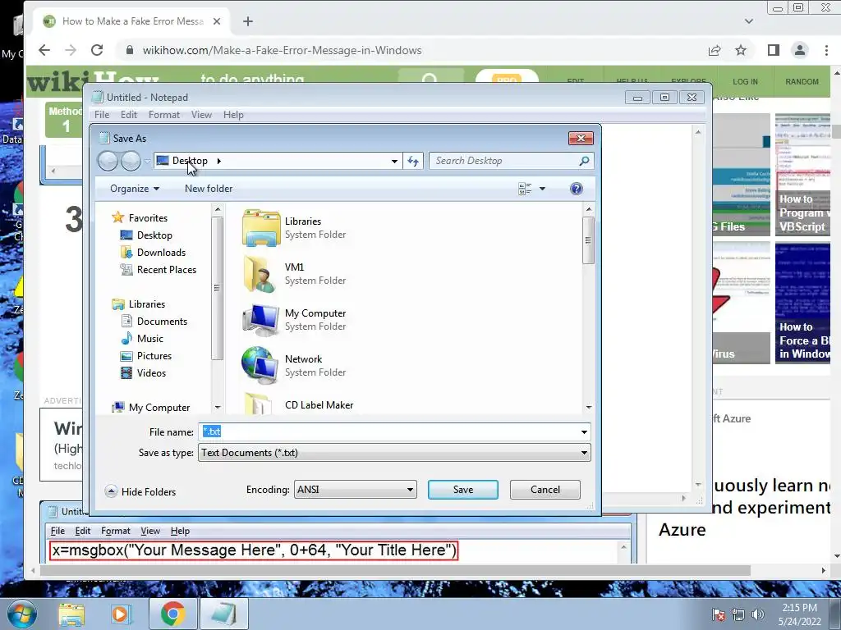Viewport: 841px width, 630px height.
Task: Click the Windows Start orb
Action: [21, 614]
